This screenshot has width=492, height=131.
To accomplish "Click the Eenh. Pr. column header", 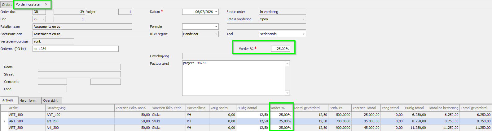I will point(340,108).
